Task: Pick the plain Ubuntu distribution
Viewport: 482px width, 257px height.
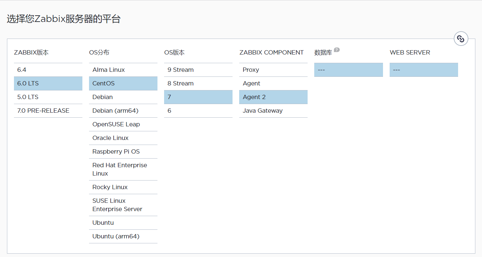Action: pyautogui.click(x=123, y=223)
